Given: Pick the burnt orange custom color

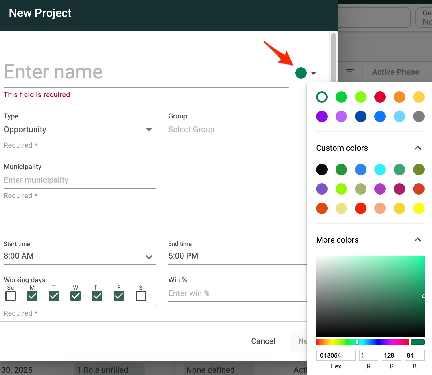Looking at the screenshot, I should [x=322, y=208].
